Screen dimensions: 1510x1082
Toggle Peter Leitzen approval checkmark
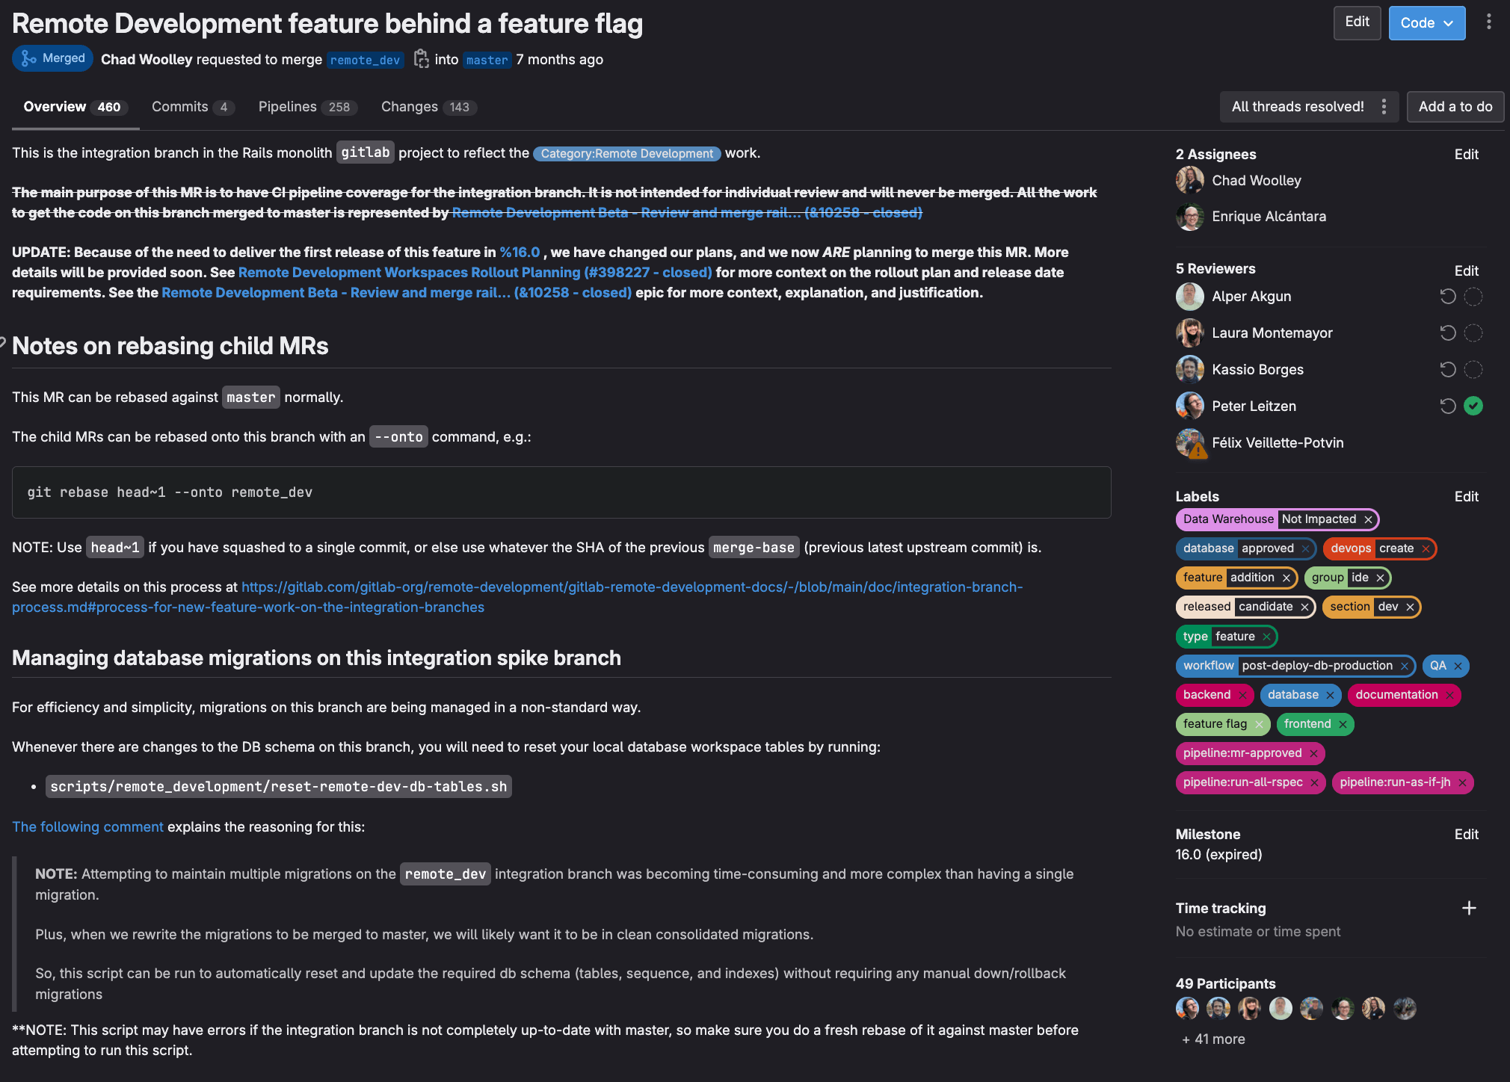point(1473,405)
